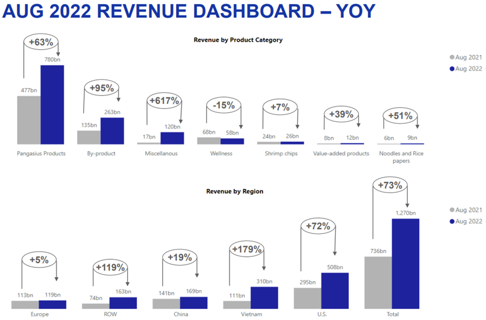Click the Aug 2022 blue legend dot in Region chart
486x320 pixels.
click(x=452, y=221)
